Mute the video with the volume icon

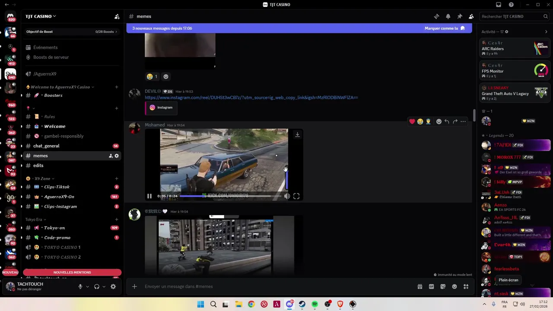[287, 196]
